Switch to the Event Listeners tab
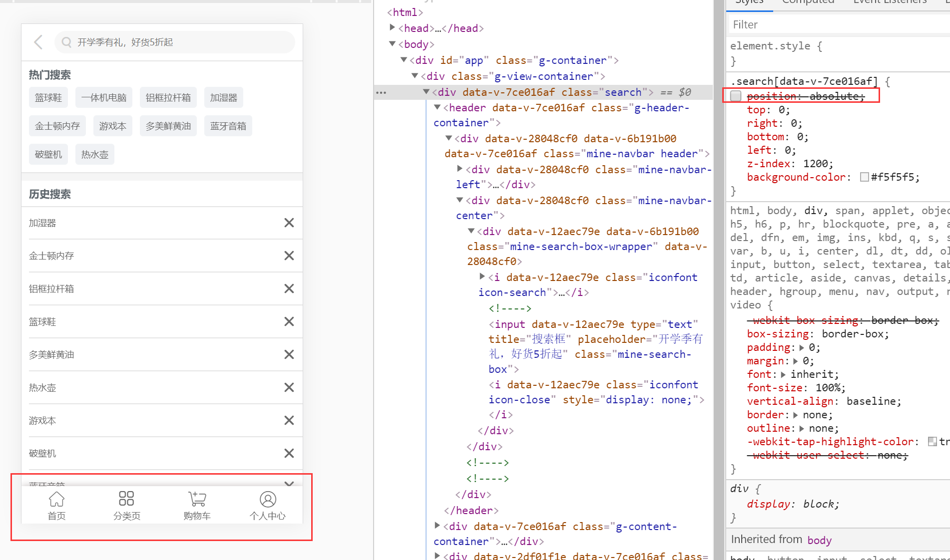This screenshot has width=950, height=560. 890,2
